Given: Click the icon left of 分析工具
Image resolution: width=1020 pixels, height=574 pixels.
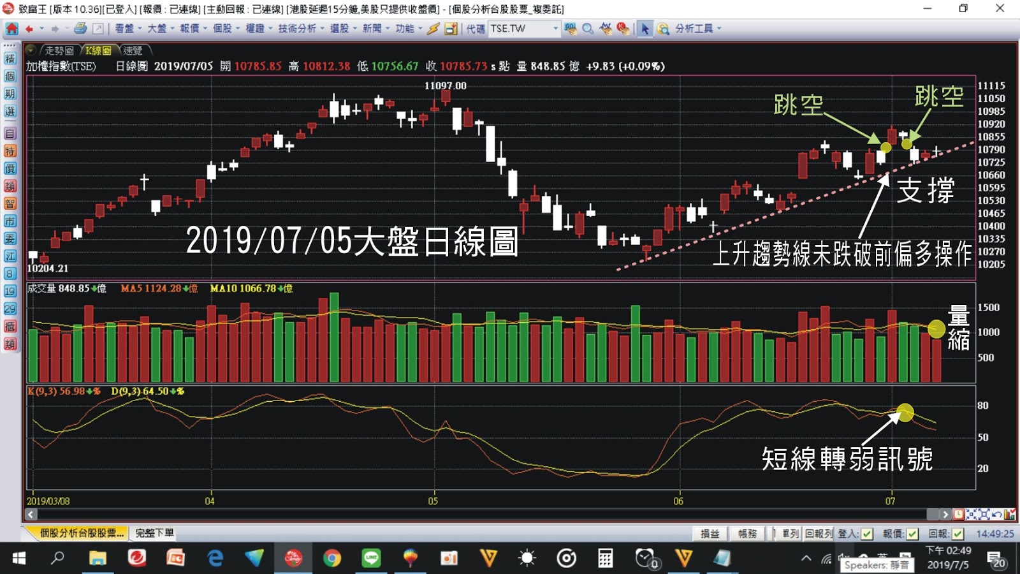Looking at the screenshot, I should point(664,29).
